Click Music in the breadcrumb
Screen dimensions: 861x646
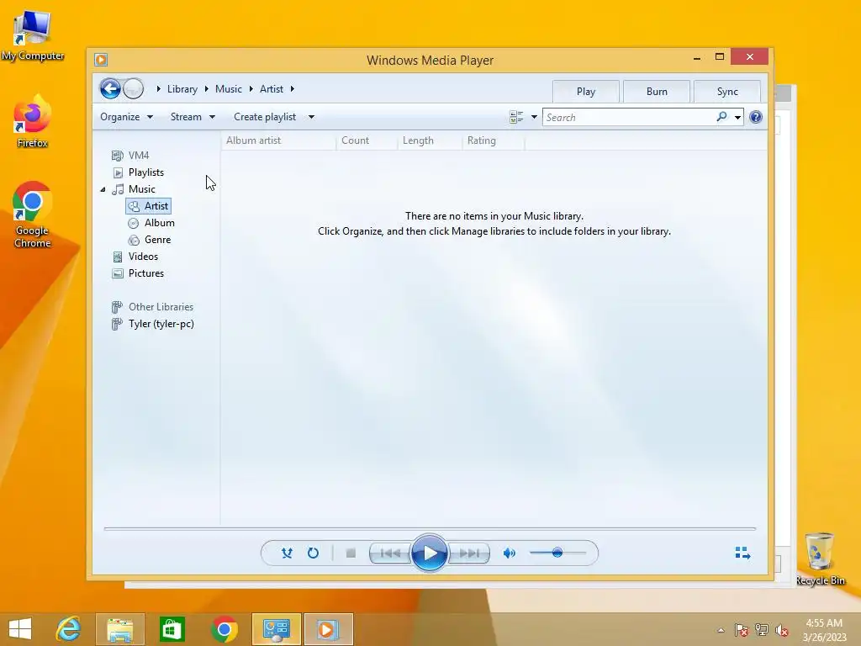tap(229, 89)
